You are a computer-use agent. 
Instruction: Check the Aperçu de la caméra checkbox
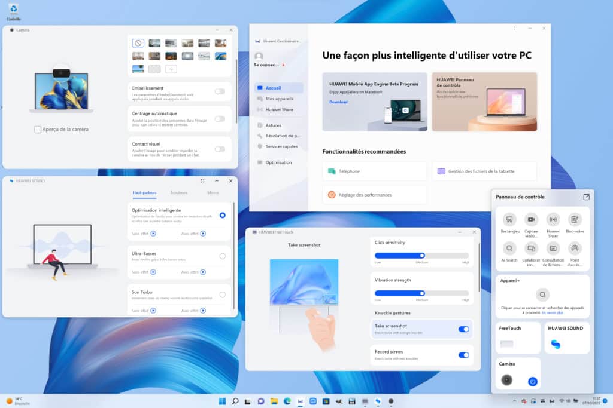coord(38,130)
